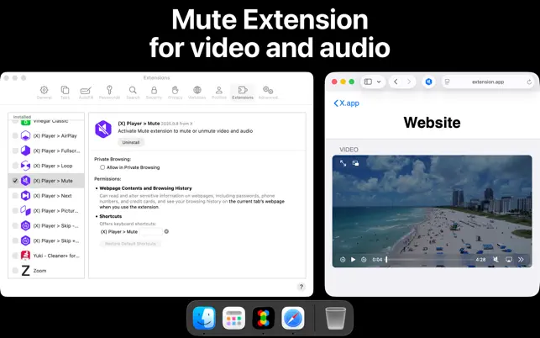Screen dimensions: 540x338
Task: Open more video controls chevrons
Action: click(x=521, y=259)
